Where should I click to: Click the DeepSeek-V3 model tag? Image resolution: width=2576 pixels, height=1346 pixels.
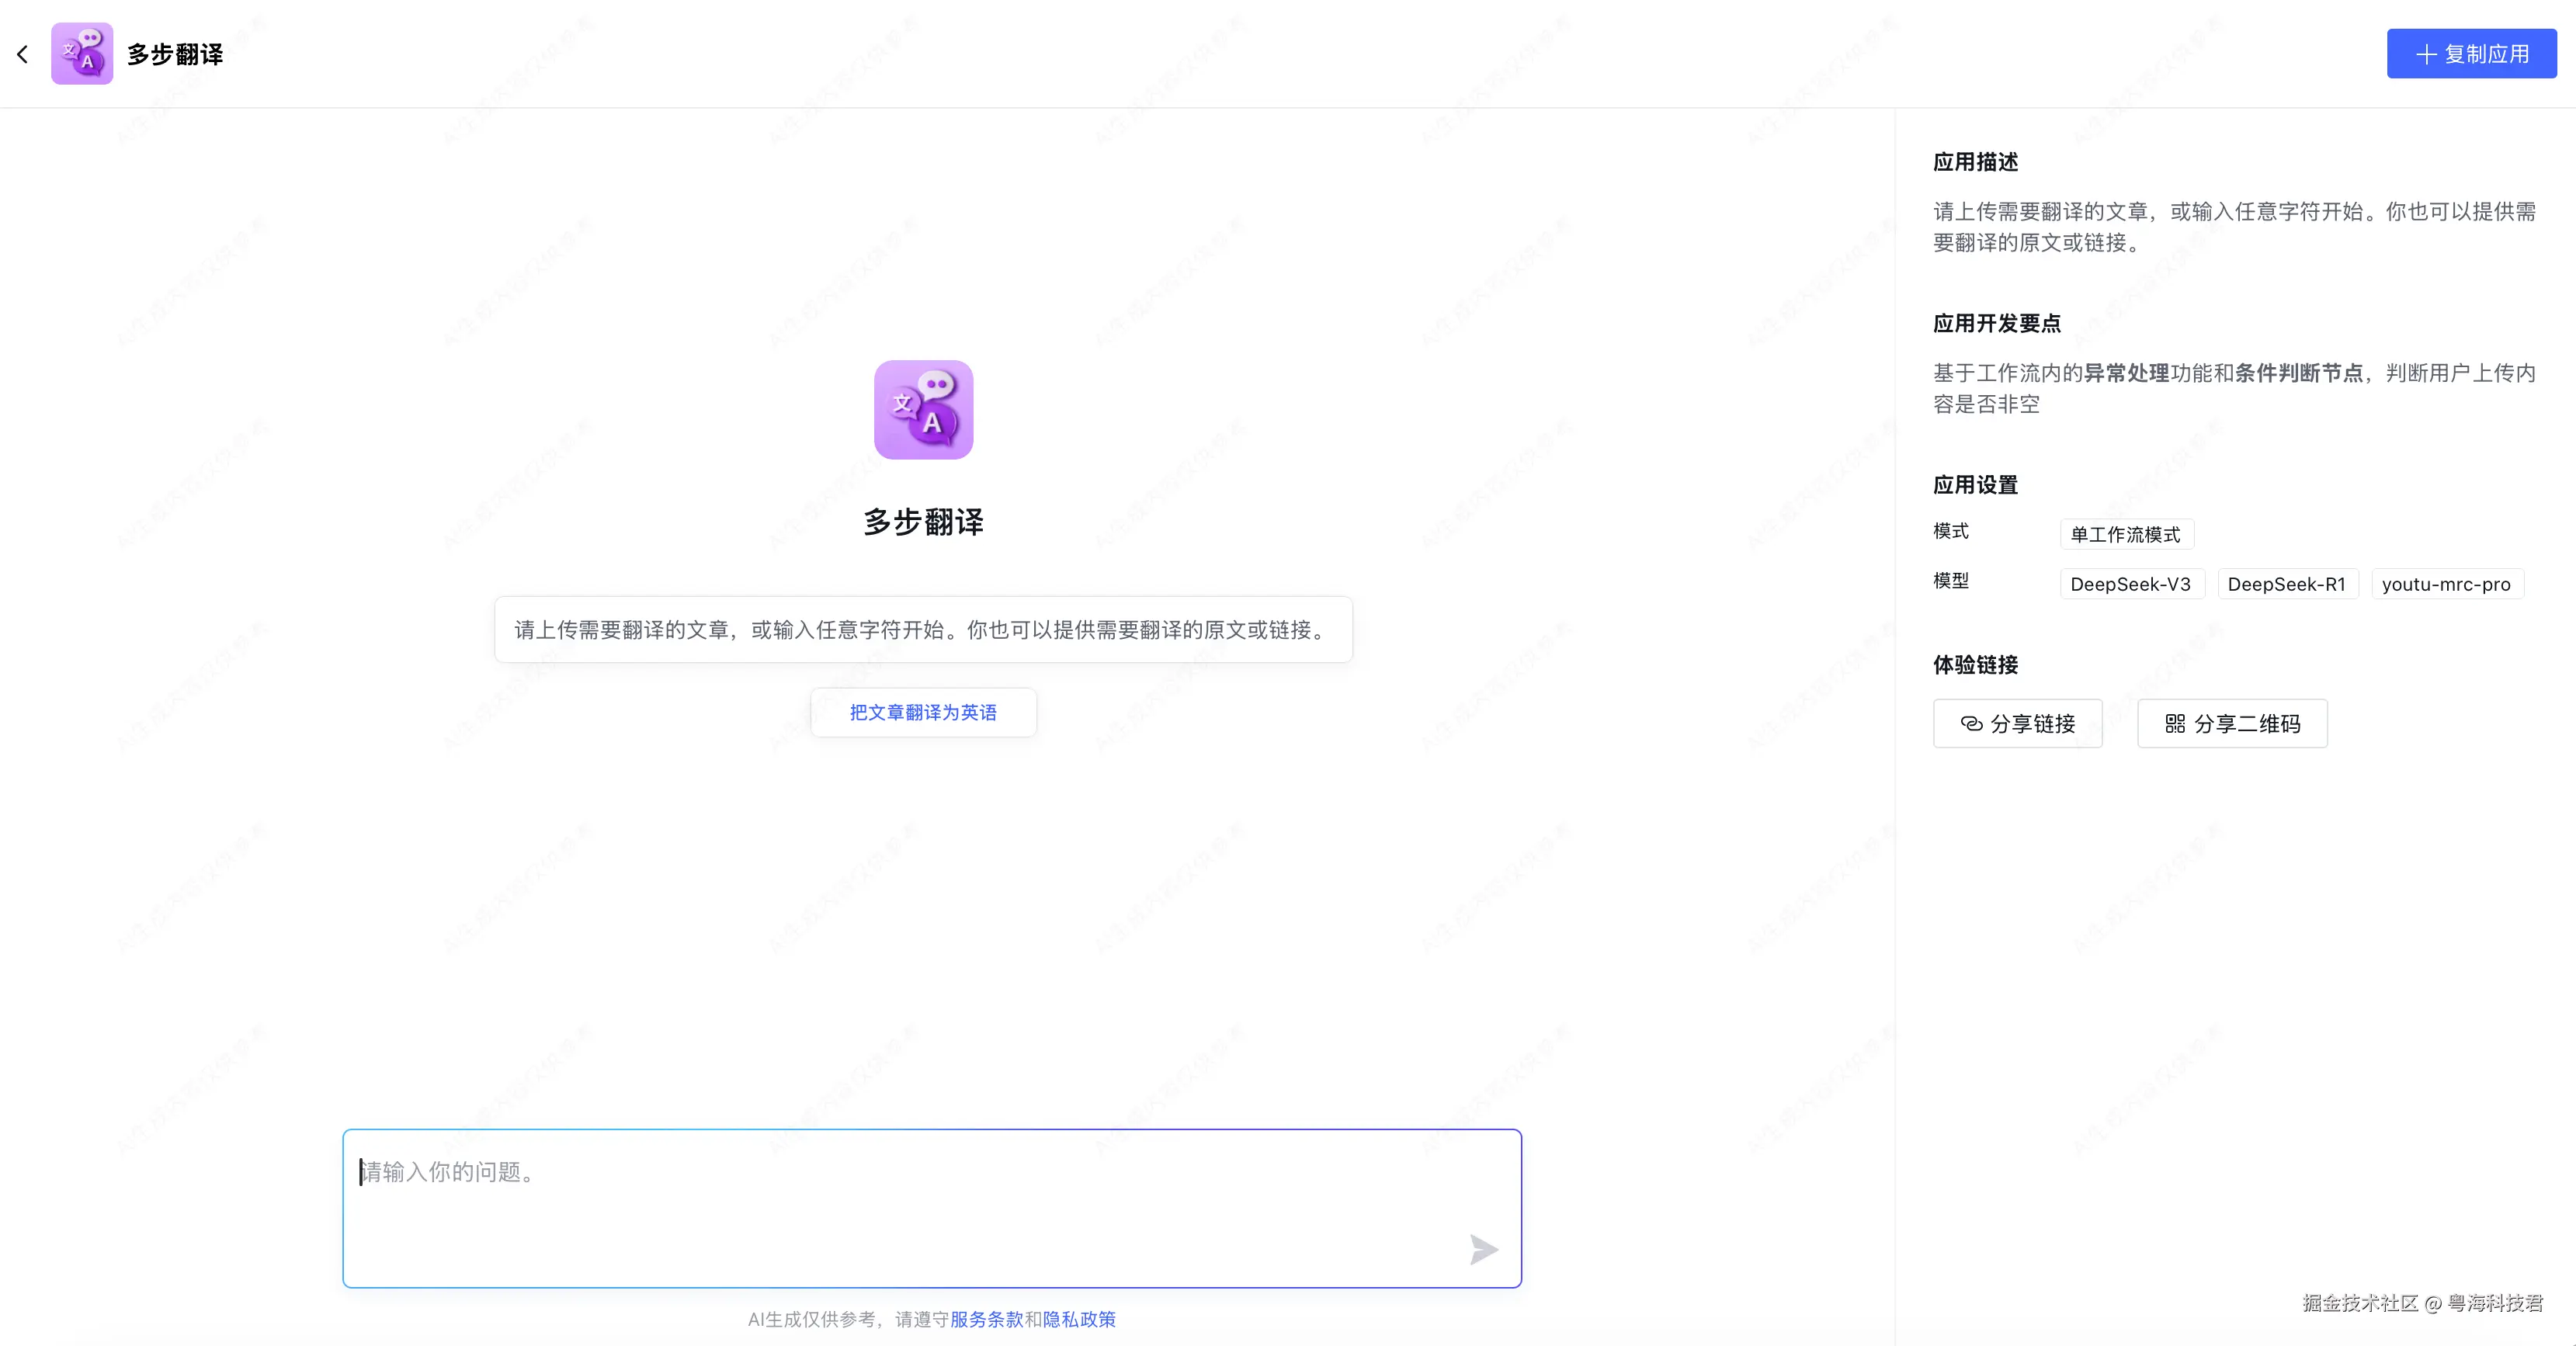point(2130,584)
